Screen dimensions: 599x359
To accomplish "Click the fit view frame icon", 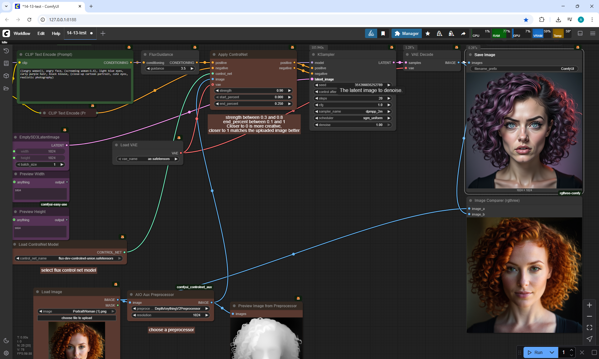I will pos(589,327).
